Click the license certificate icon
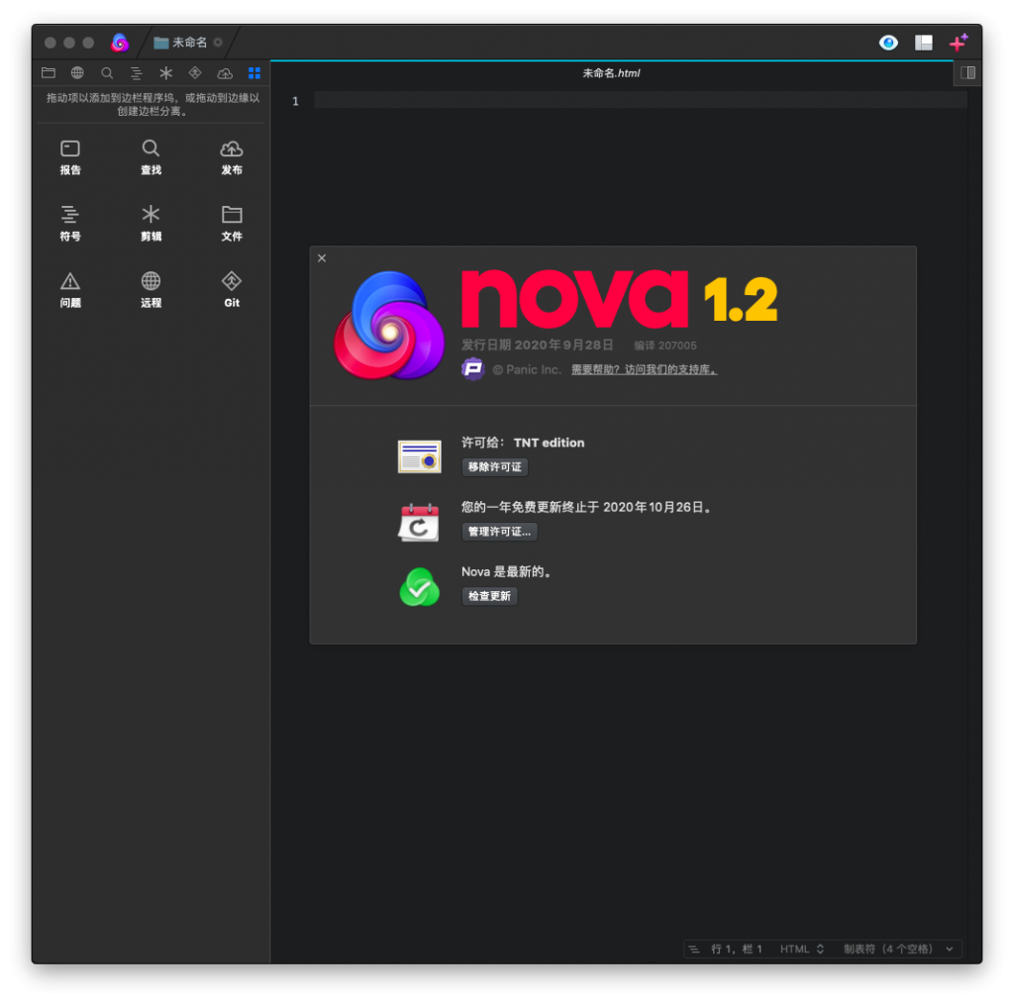 419,456
